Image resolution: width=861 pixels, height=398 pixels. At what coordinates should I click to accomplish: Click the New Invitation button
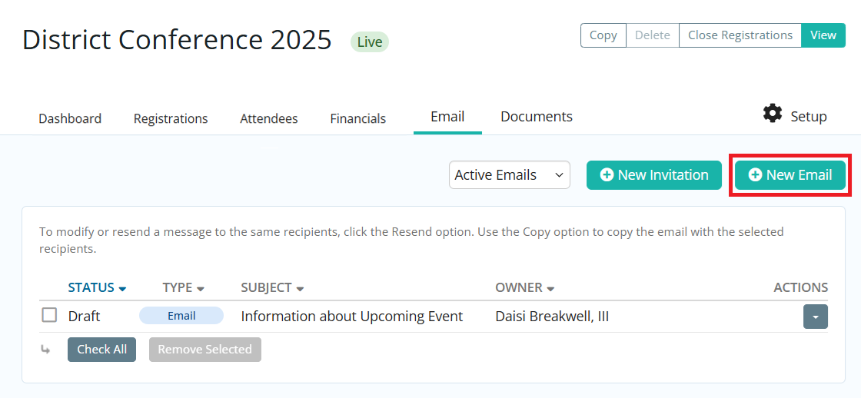coord(653,175)
